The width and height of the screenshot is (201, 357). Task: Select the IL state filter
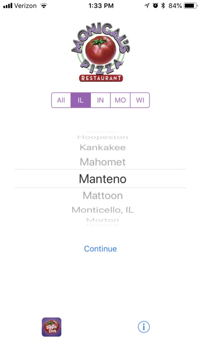80,100
